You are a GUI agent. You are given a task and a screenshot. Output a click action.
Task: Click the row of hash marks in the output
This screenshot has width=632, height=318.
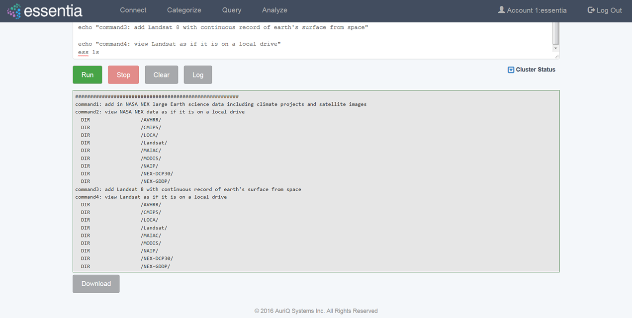tap(157, 96)
